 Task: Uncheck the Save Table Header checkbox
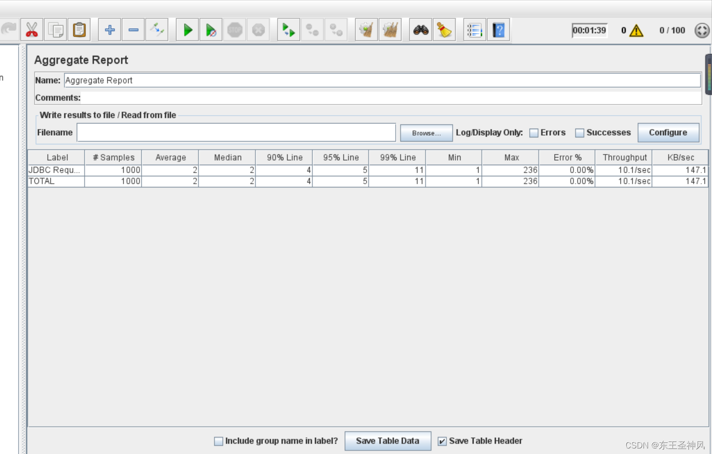(442, 441)
